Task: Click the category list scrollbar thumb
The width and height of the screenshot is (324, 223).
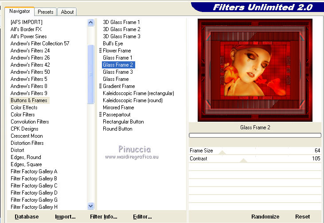Action: (91, 74)
